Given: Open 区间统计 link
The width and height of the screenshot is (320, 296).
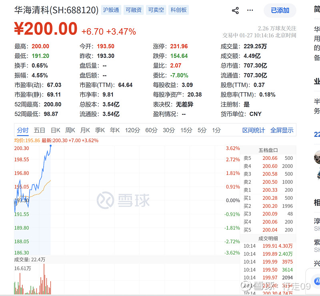Looking at the screenshot, I should (254, 130).
